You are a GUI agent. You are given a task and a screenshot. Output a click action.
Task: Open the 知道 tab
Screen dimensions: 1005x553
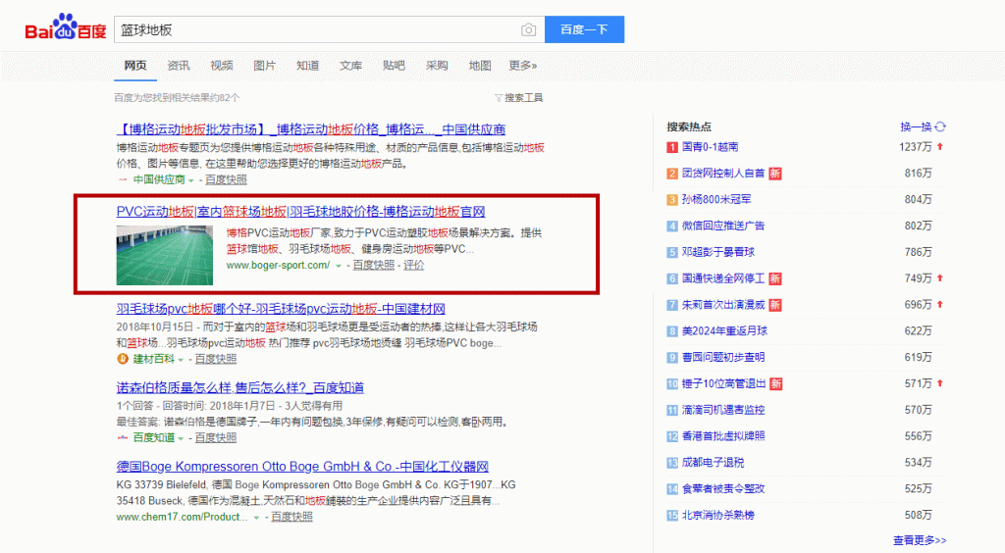307,66
